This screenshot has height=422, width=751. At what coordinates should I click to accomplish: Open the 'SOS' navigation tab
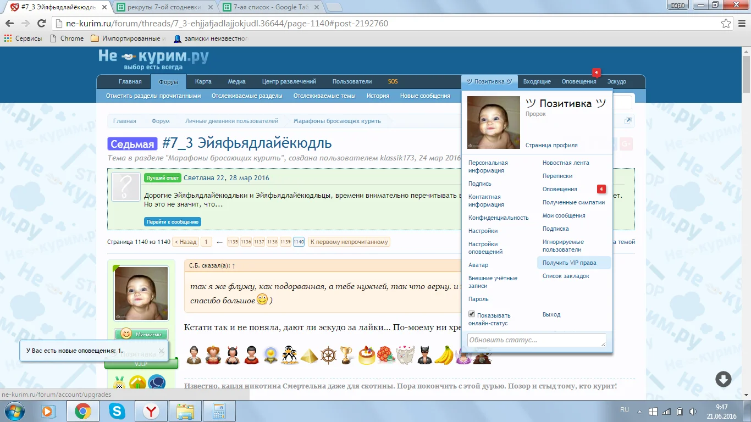tap(393, 81)
